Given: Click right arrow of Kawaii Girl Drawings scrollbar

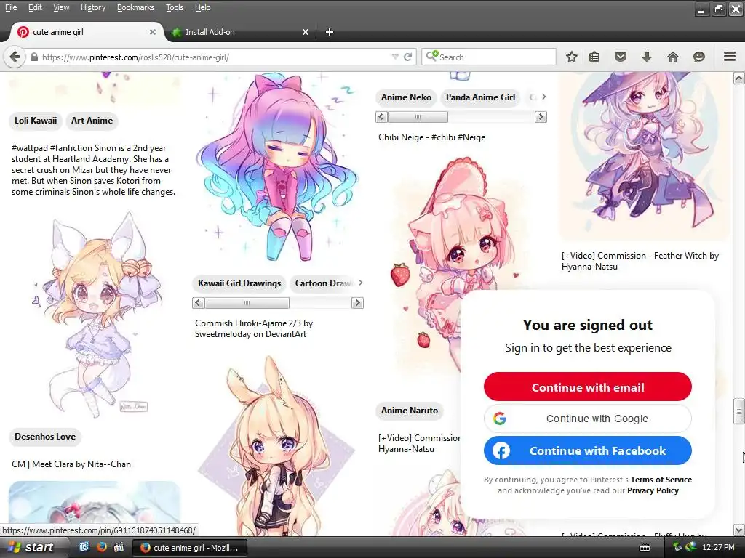Looking at the screenshot, I should click(357, 303).
